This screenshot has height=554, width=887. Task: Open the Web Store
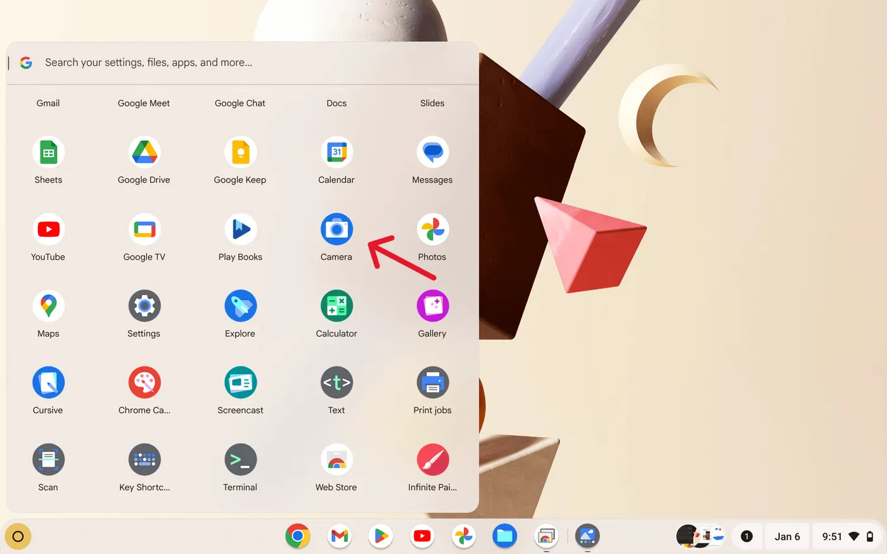(336, 460)
